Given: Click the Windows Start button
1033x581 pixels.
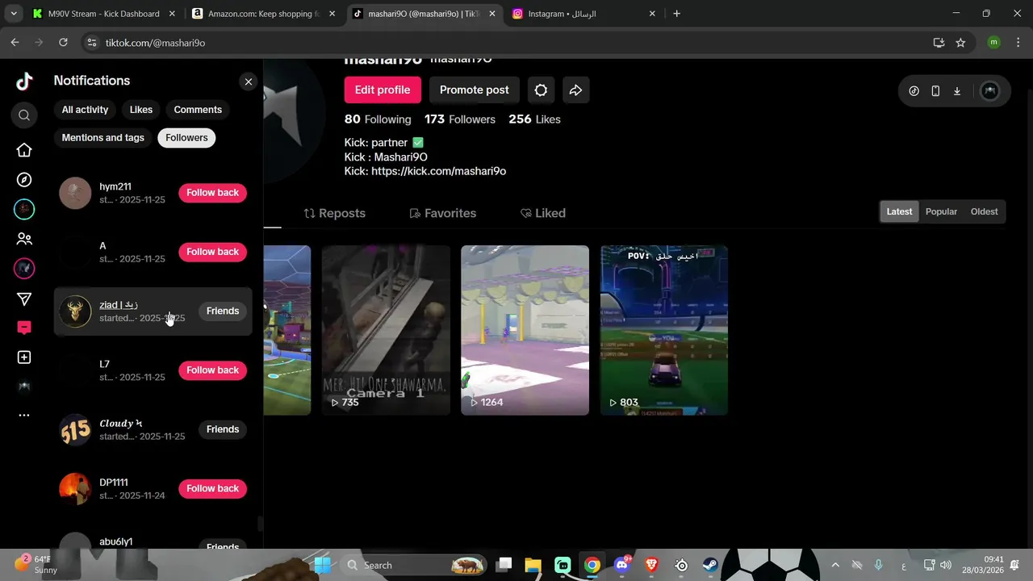Looking at the screenshot, I should (x=322, y=565).
